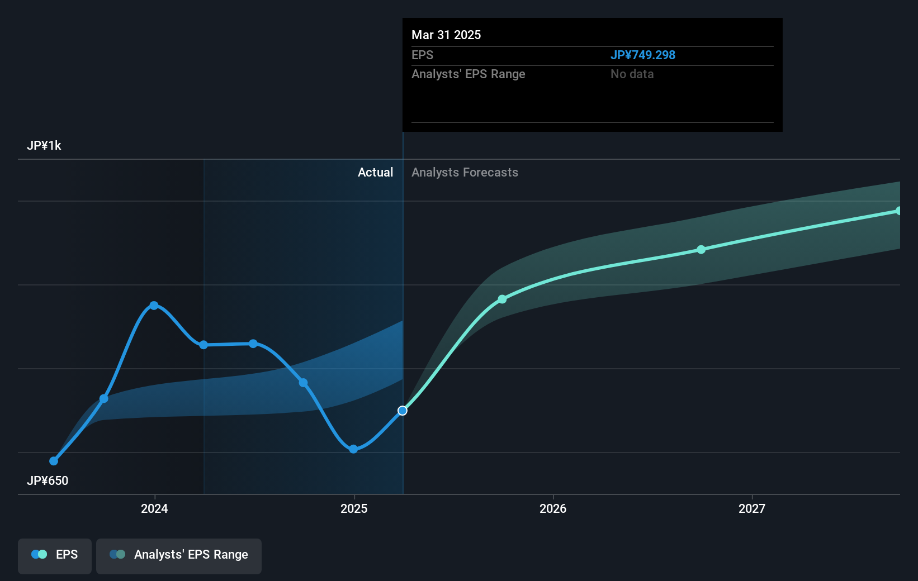Click the 'Mar 31 2025' tooltip date

(x=446, y=35)
